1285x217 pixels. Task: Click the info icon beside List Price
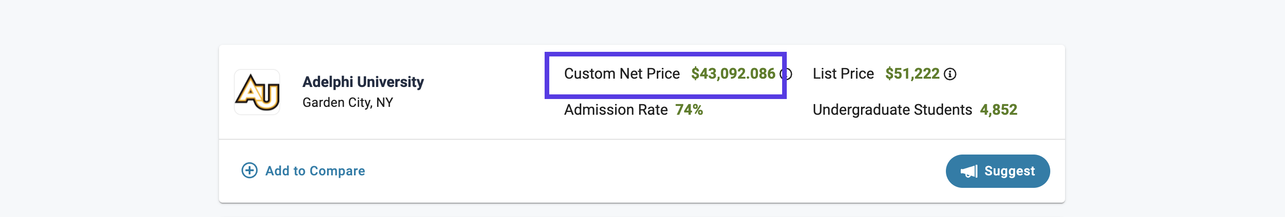click(950, 74)
